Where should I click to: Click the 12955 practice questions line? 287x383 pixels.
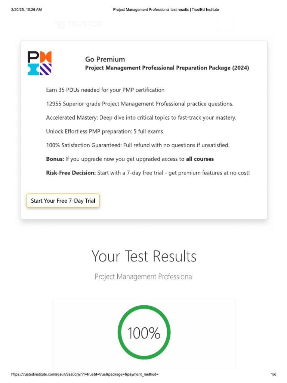pos(139,104)
